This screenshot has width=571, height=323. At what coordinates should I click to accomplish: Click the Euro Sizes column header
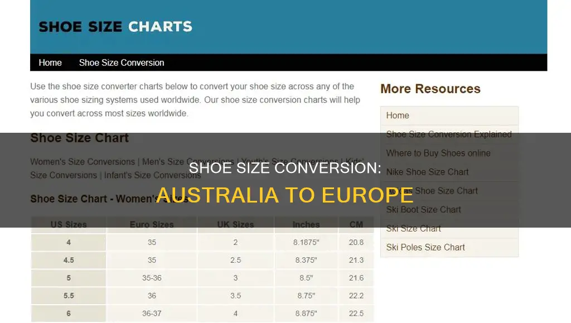[152, 224]
